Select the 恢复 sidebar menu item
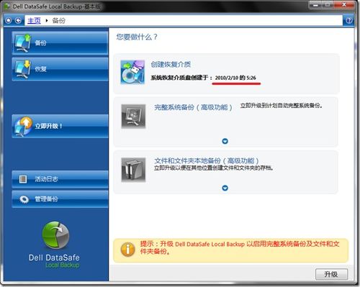Image resolution: width=360 pixels, height=287 pixels. (x=60, y=69)
